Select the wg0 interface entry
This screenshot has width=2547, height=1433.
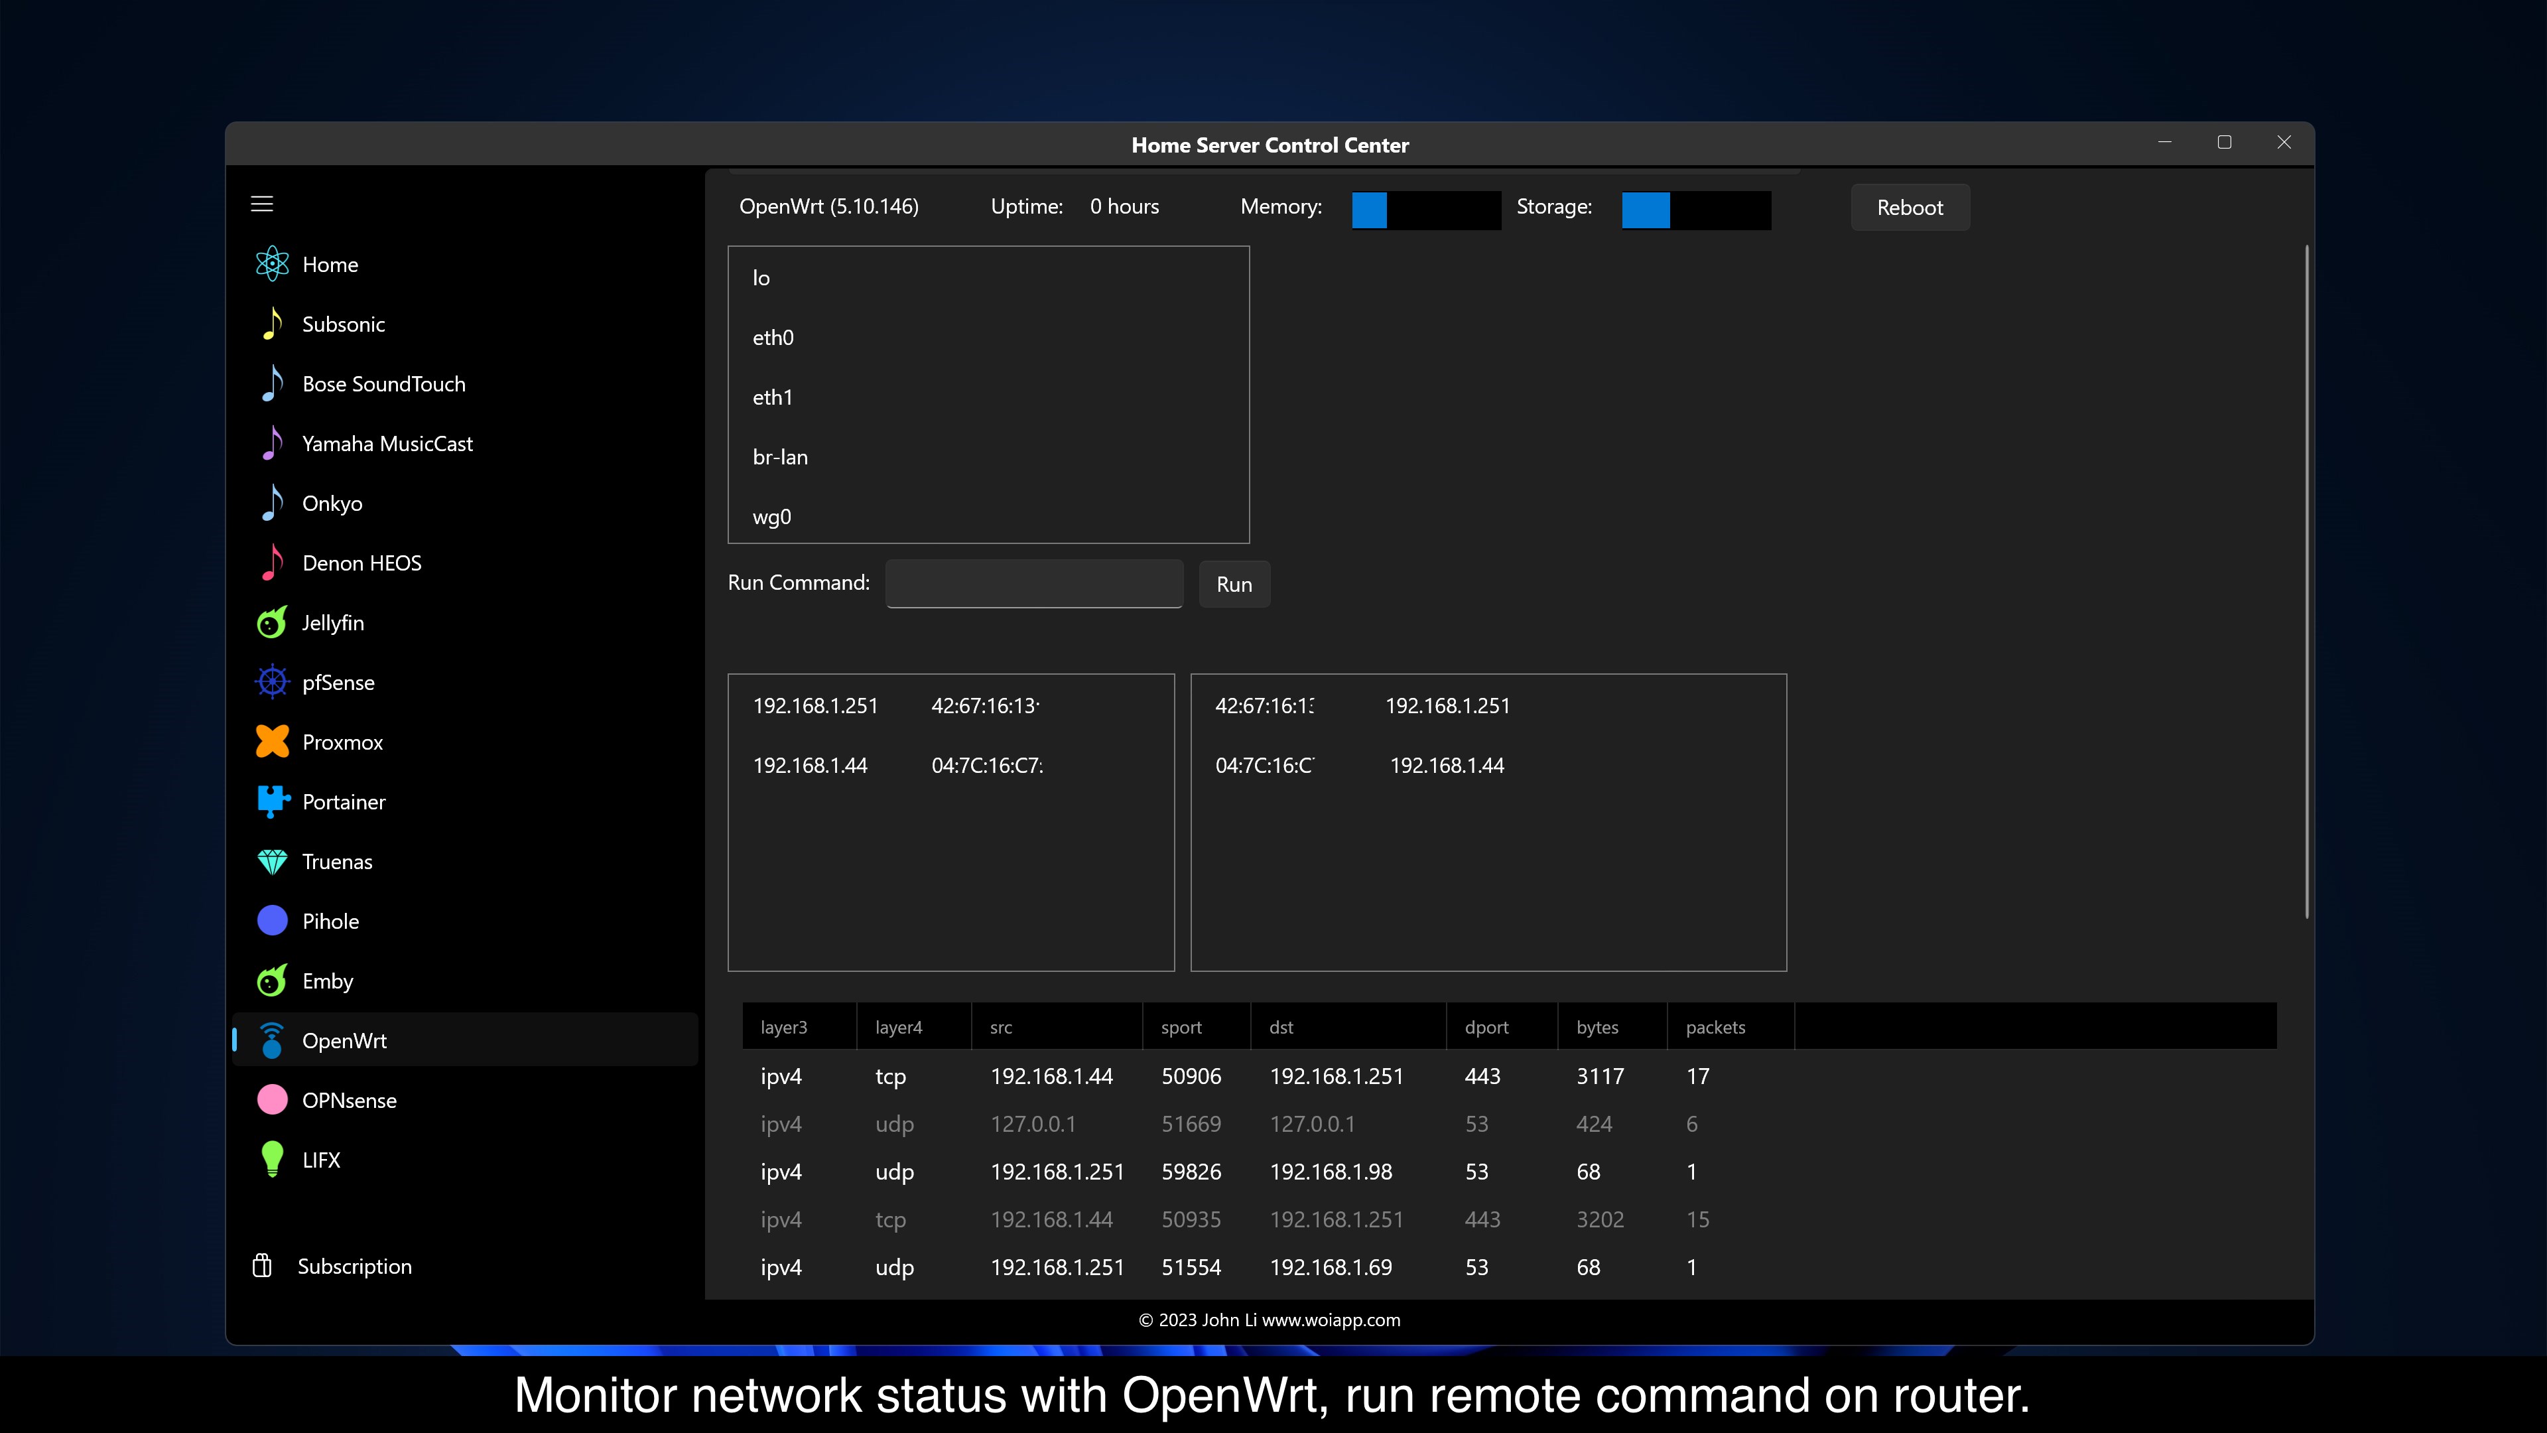(x=772, y=516)
